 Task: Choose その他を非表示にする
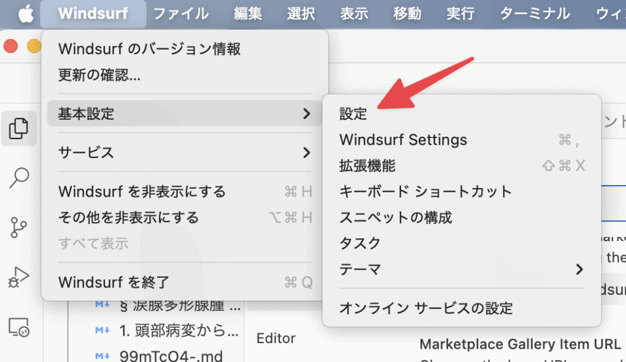[x=185, y=218]
